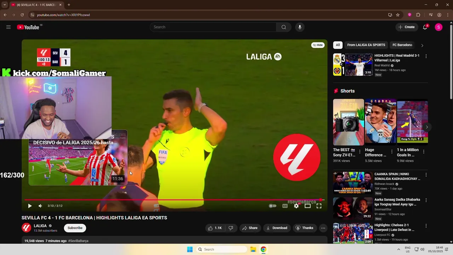Reload the page in Chrome
The height and width of the screenshot is (255, 453).
pyautogui.click(x=22, y=15)
